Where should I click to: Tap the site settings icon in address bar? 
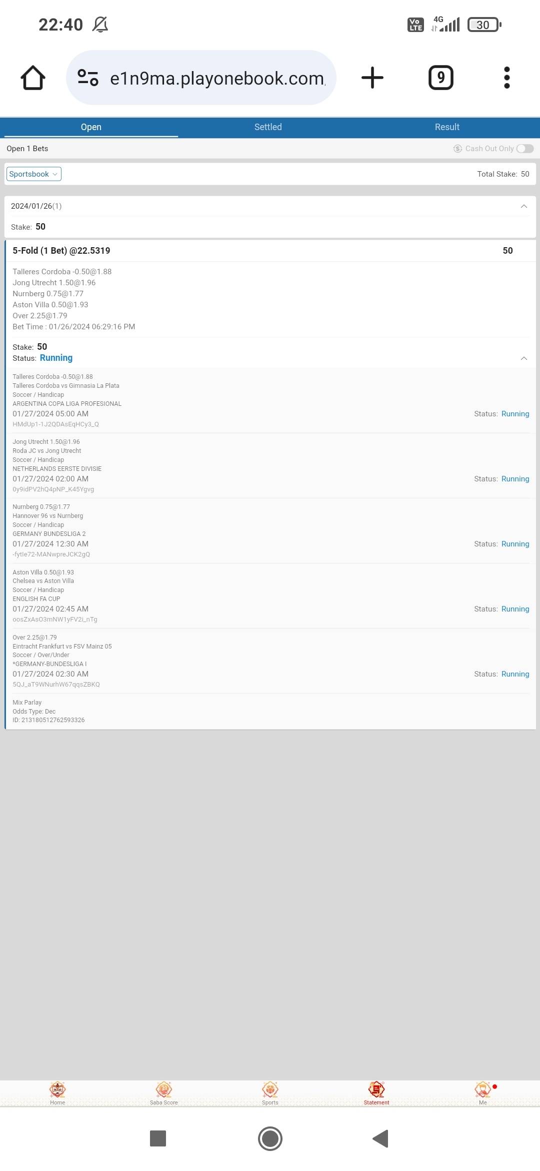(x=88, y=78)
